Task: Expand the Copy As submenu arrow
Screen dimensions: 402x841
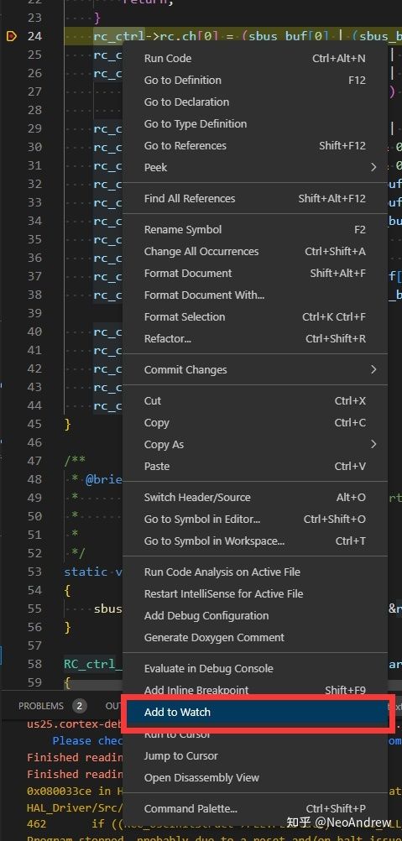Action: tap(373, 444)
